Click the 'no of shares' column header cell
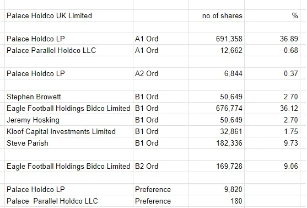 click(x=217, y=15)
